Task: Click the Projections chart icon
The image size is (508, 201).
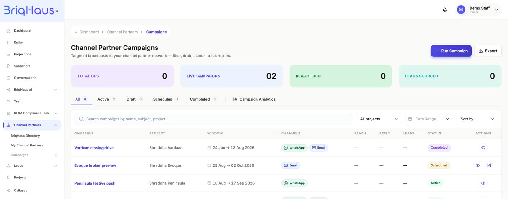Action: [9, 54]
